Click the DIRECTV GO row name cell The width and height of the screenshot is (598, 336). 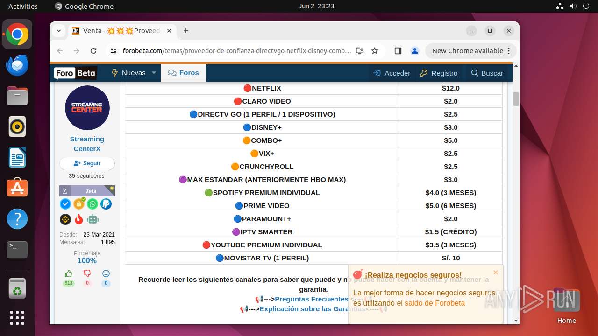pyautogui.click(x=262, y=114)
